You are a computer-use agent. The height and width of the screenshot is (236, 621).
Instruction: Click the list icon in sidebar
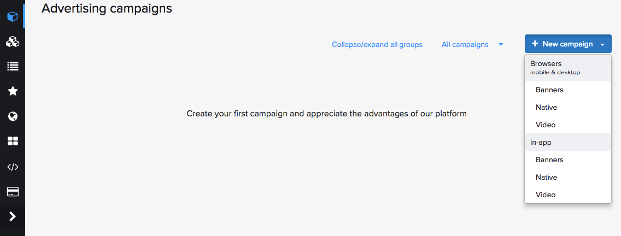click(12, 66)
